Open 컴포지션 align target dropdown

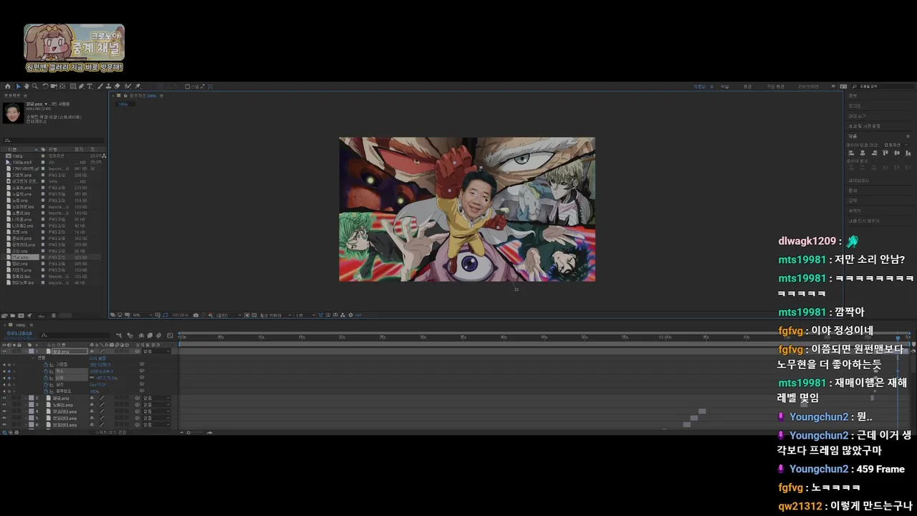click(896, 145)
